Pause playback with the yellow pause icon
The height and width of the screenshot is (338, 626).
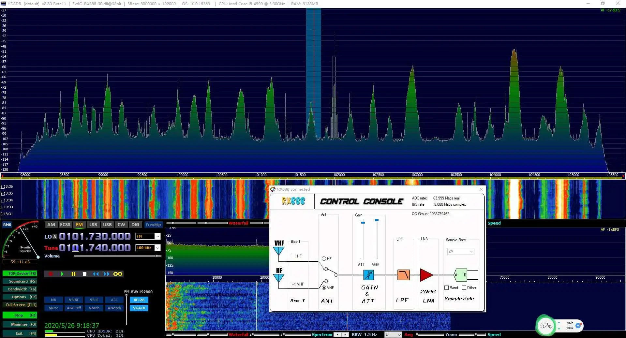(73, 274)
